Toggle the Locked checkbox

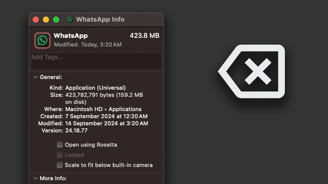(x=60, y=155)
